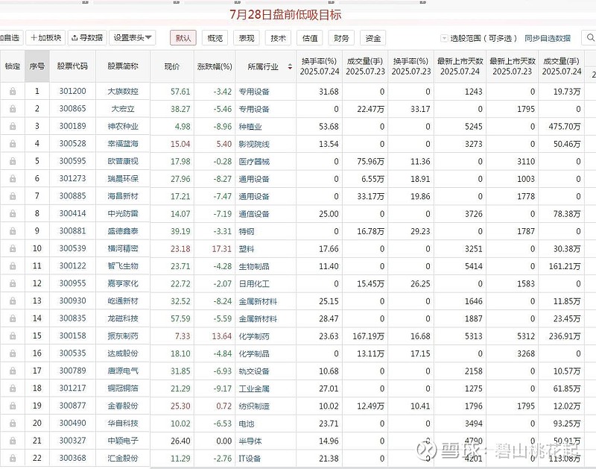This screenshot has width=596, height=469.
Task: Click price cell 57.61
Action: [180, 92]
